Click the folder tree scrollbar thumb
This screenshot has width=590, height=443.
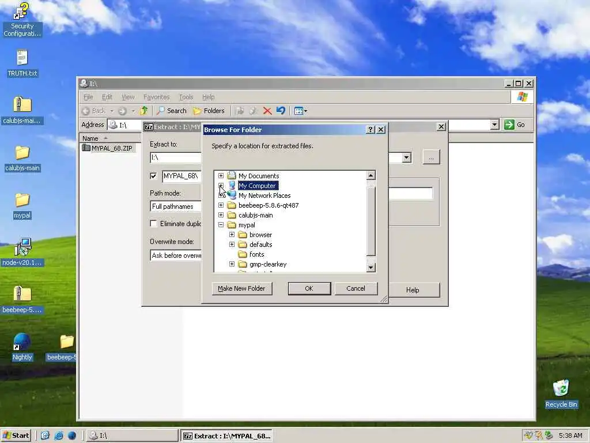click(370, 221)
